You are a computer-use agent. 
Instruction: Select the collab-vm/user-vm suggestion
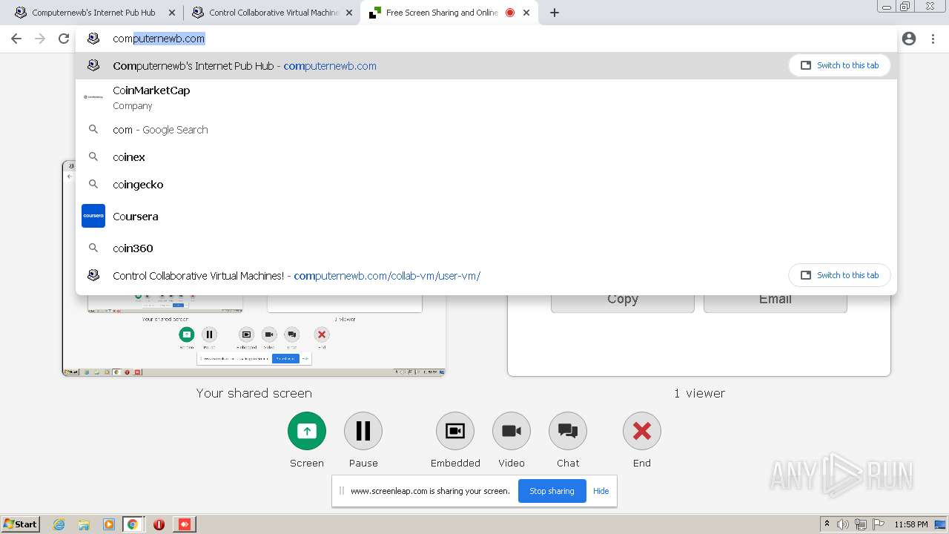point(486,276)
